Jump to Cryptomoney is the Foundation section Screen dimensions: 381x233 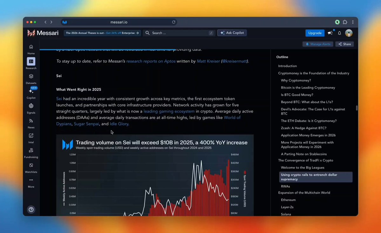coord(313,73)
